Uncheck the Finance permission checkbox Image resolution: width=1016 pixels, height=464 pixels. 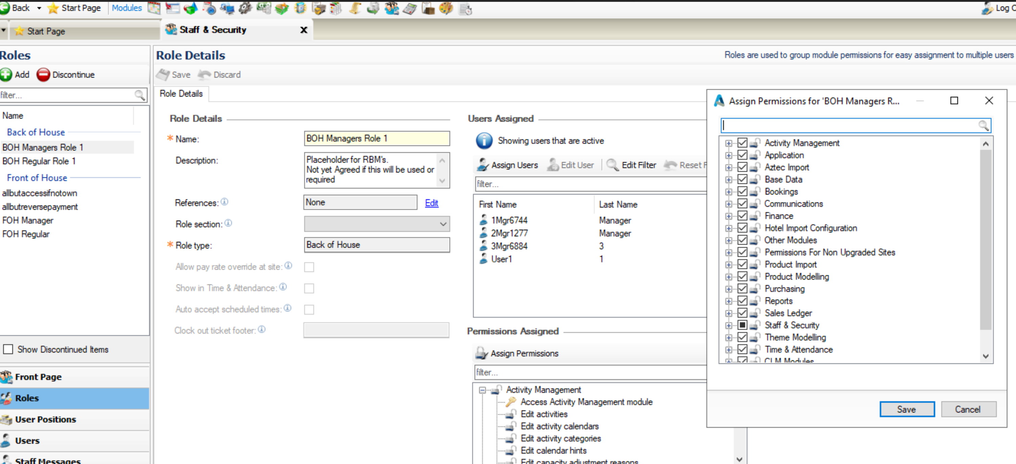coord(742,215)
